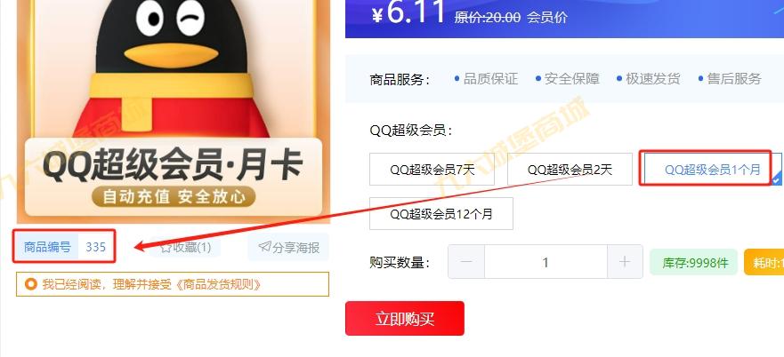Choose the QQ超级会员1个月 option
Viewport: 784px width, 357px height.
click(713, 170)
